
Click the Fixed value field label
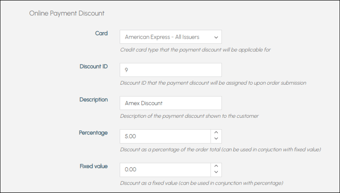[x=94, y=166]
